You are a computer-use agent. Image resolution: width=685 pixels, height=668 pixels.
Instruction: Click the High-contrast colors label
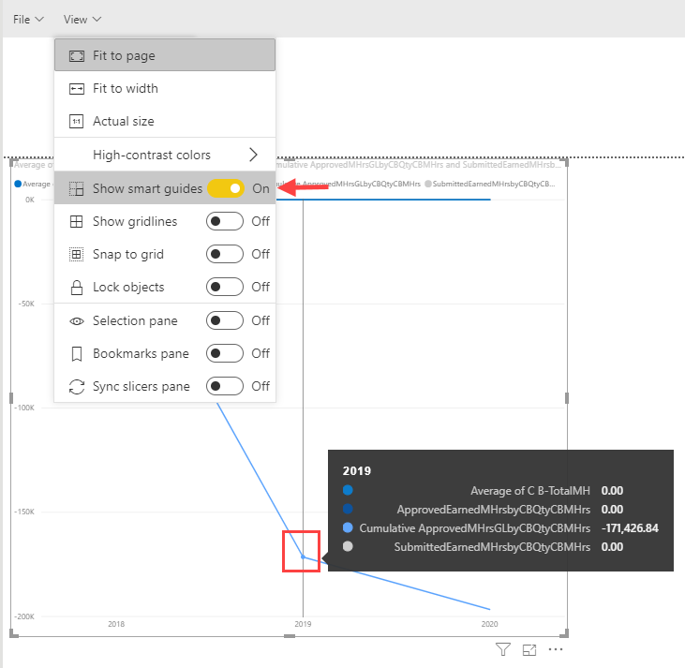tap(152, 155)
